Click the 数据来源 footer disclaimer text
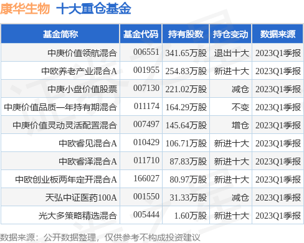 100,237
